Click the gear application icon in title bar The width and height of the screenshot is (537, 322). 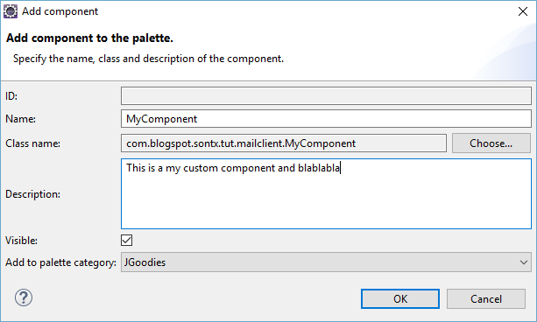11,11
